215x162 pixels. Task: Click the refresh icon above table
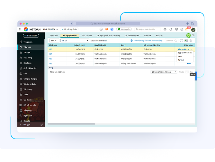(181, 41)
